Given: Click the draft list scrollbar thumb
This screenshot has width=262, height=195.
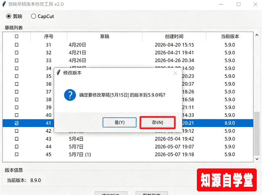Looking at the screenshot, I should pos(257,134).
